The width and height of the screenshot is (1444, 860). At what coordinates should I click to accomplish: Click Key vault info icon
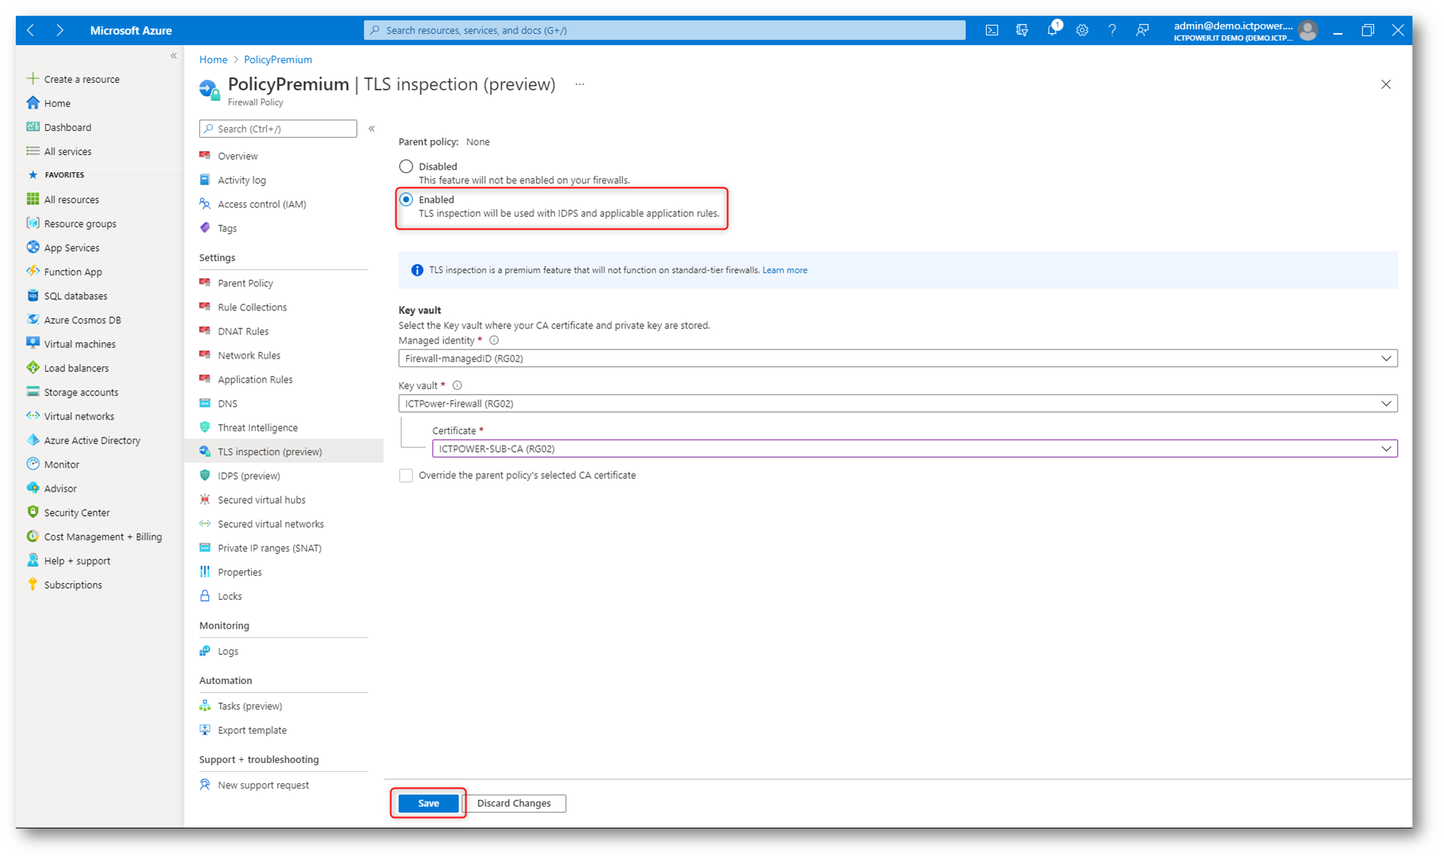pyautogui.click(x=456, y=385)
